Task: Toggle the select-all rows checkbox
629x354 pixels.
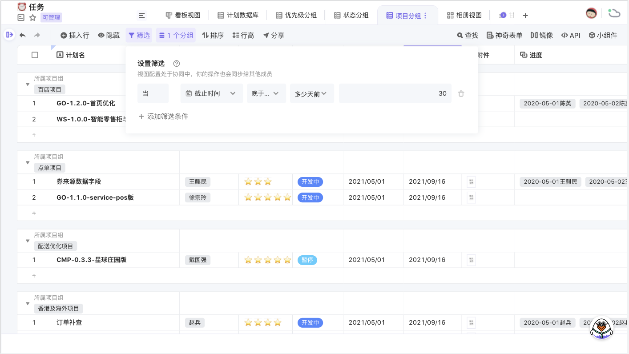Action: click(x=35, y=55)
